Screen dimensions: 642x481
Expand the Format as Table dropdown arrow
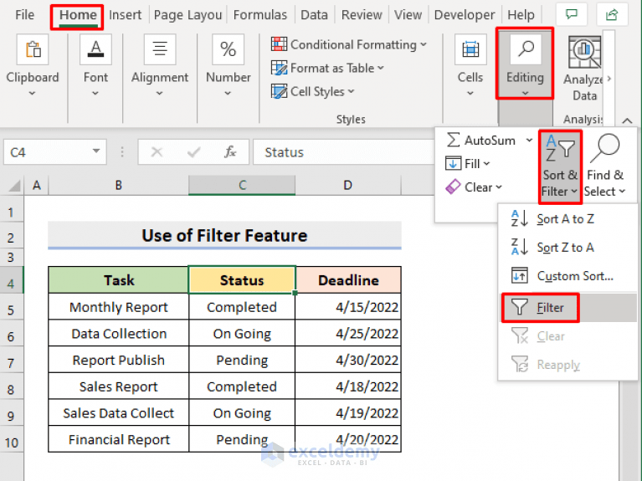tap(381, 68)
